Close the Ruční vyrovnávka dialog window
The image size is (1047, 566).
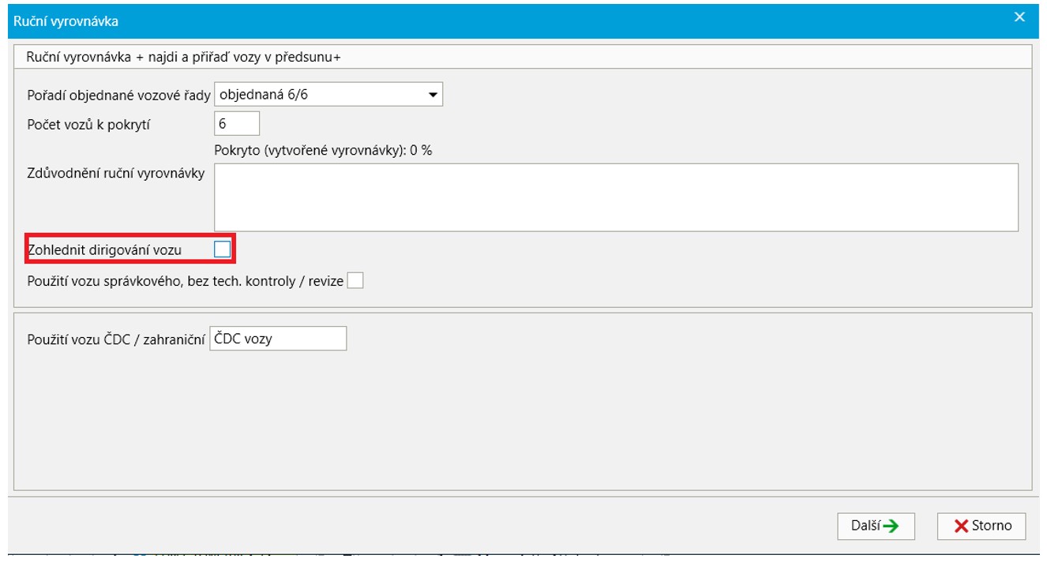[1020, 17]
